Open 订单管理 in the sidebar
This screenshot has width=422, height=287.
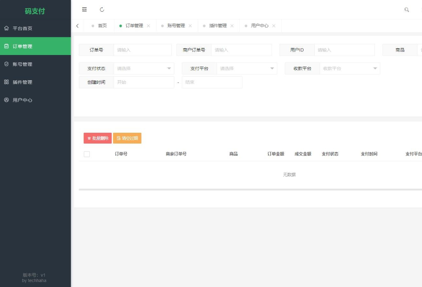point(35,46)
